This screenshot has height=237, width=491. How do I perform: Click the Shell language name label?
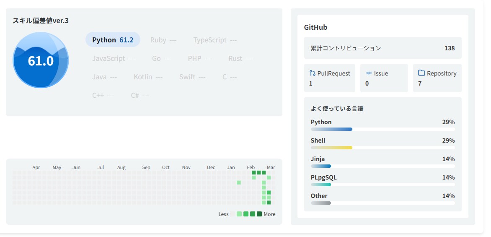318,141
